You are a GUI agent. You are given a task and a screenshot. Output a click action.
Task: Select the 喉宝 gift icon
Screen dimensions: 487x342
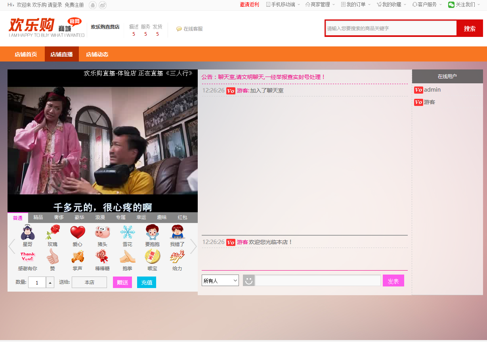(152, 257)
